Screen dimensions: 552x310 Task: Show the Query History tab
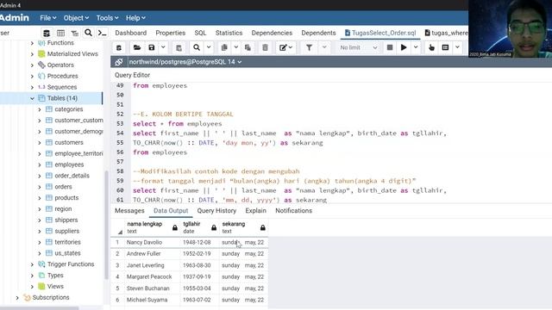click(x=216, y=211)
